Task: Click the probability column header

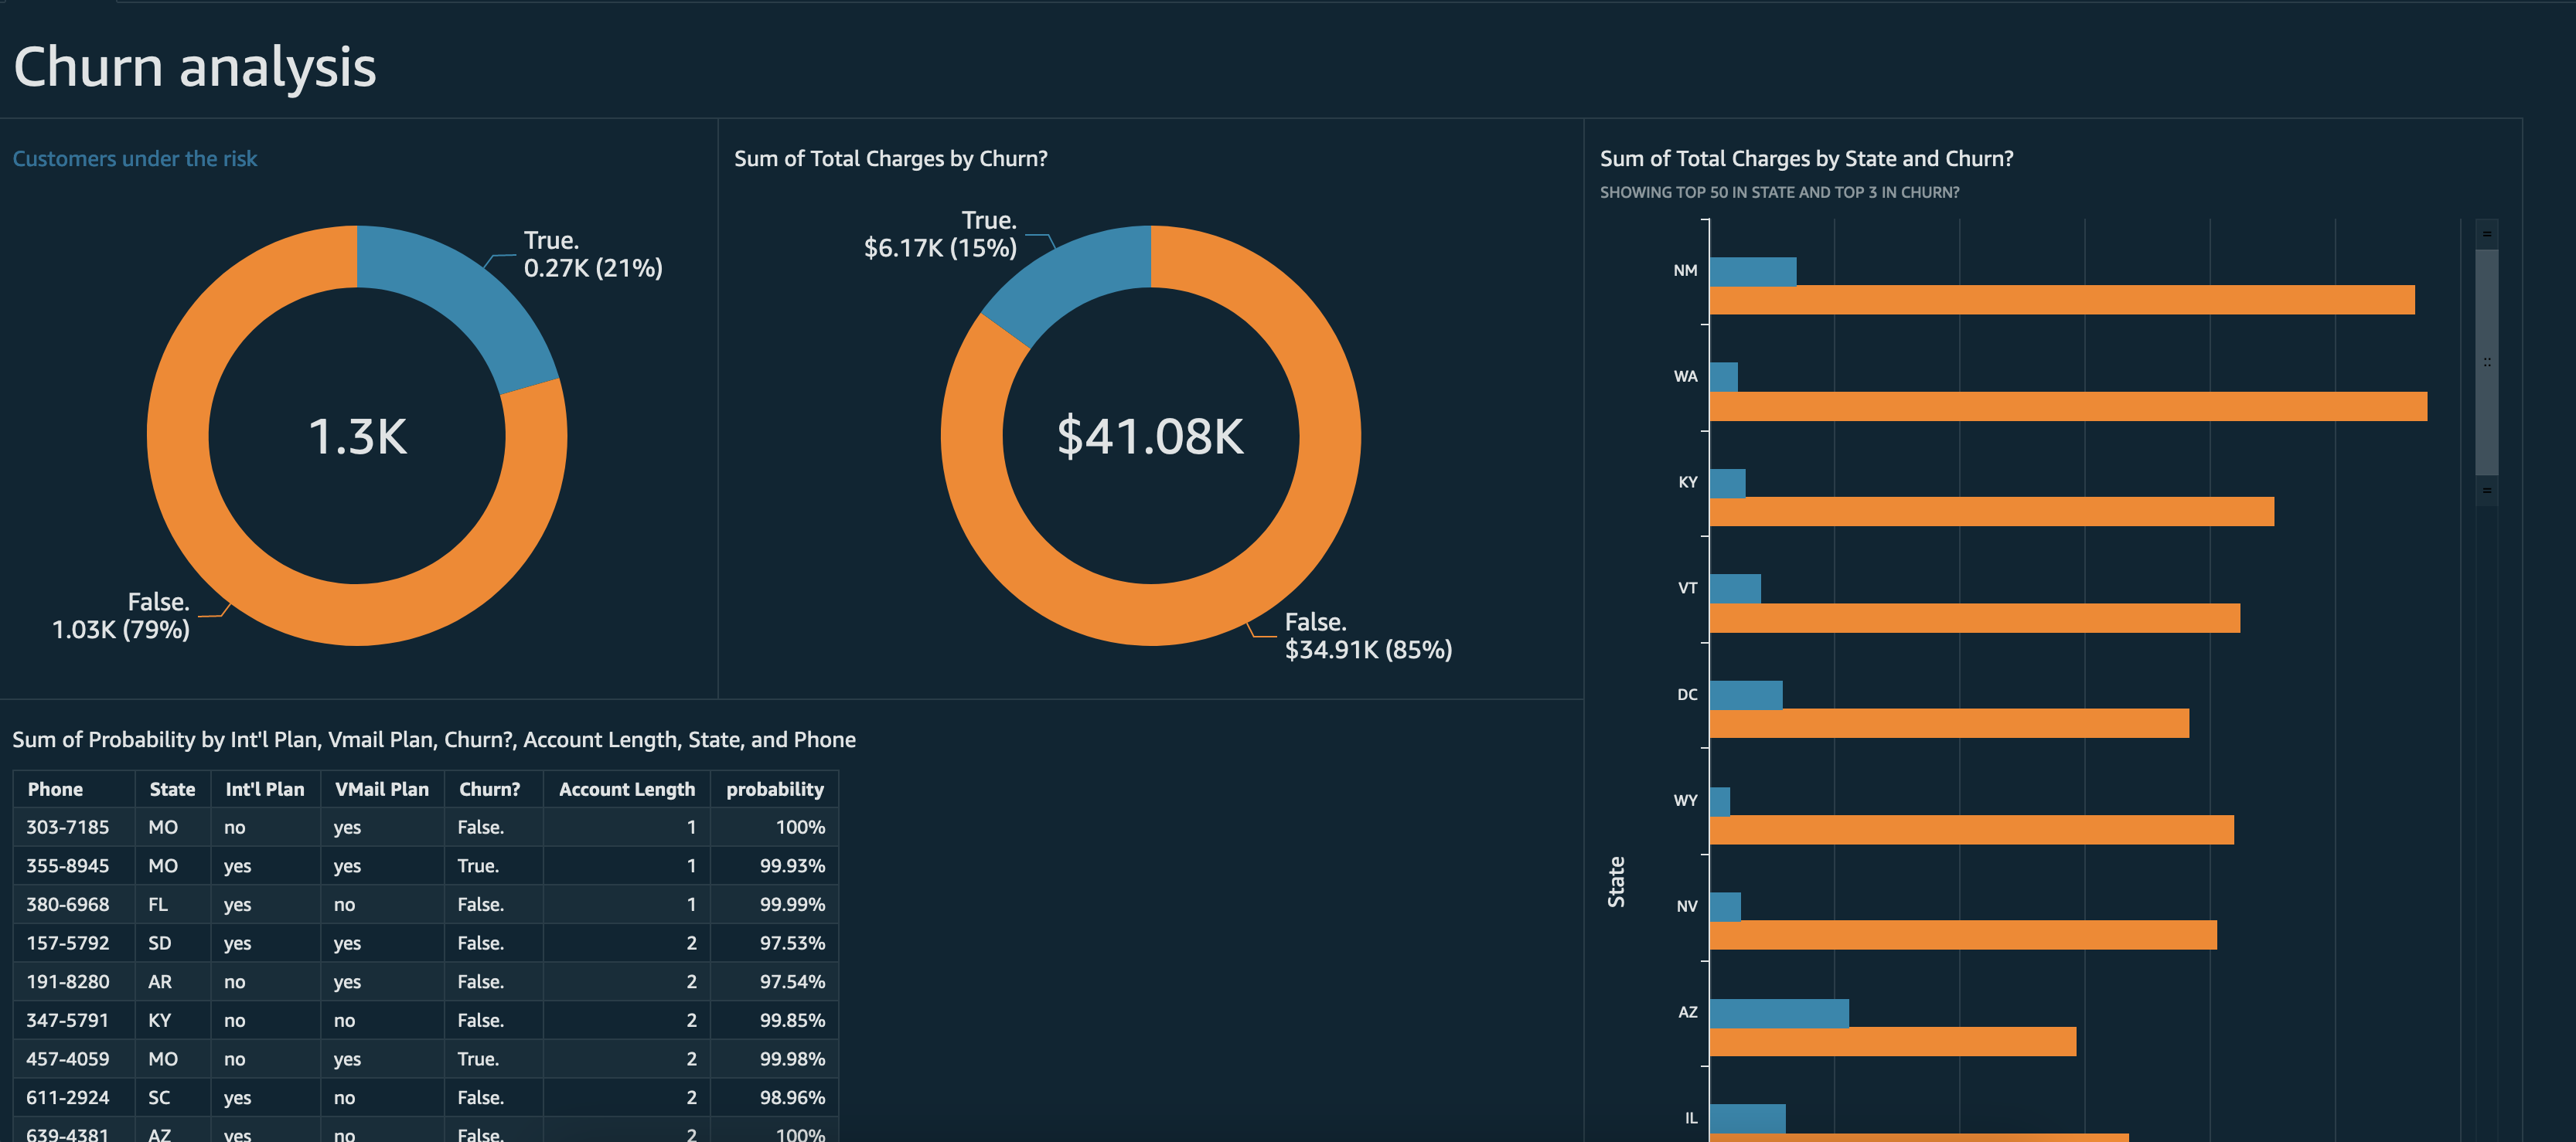Action: click(x=774, y=790)
